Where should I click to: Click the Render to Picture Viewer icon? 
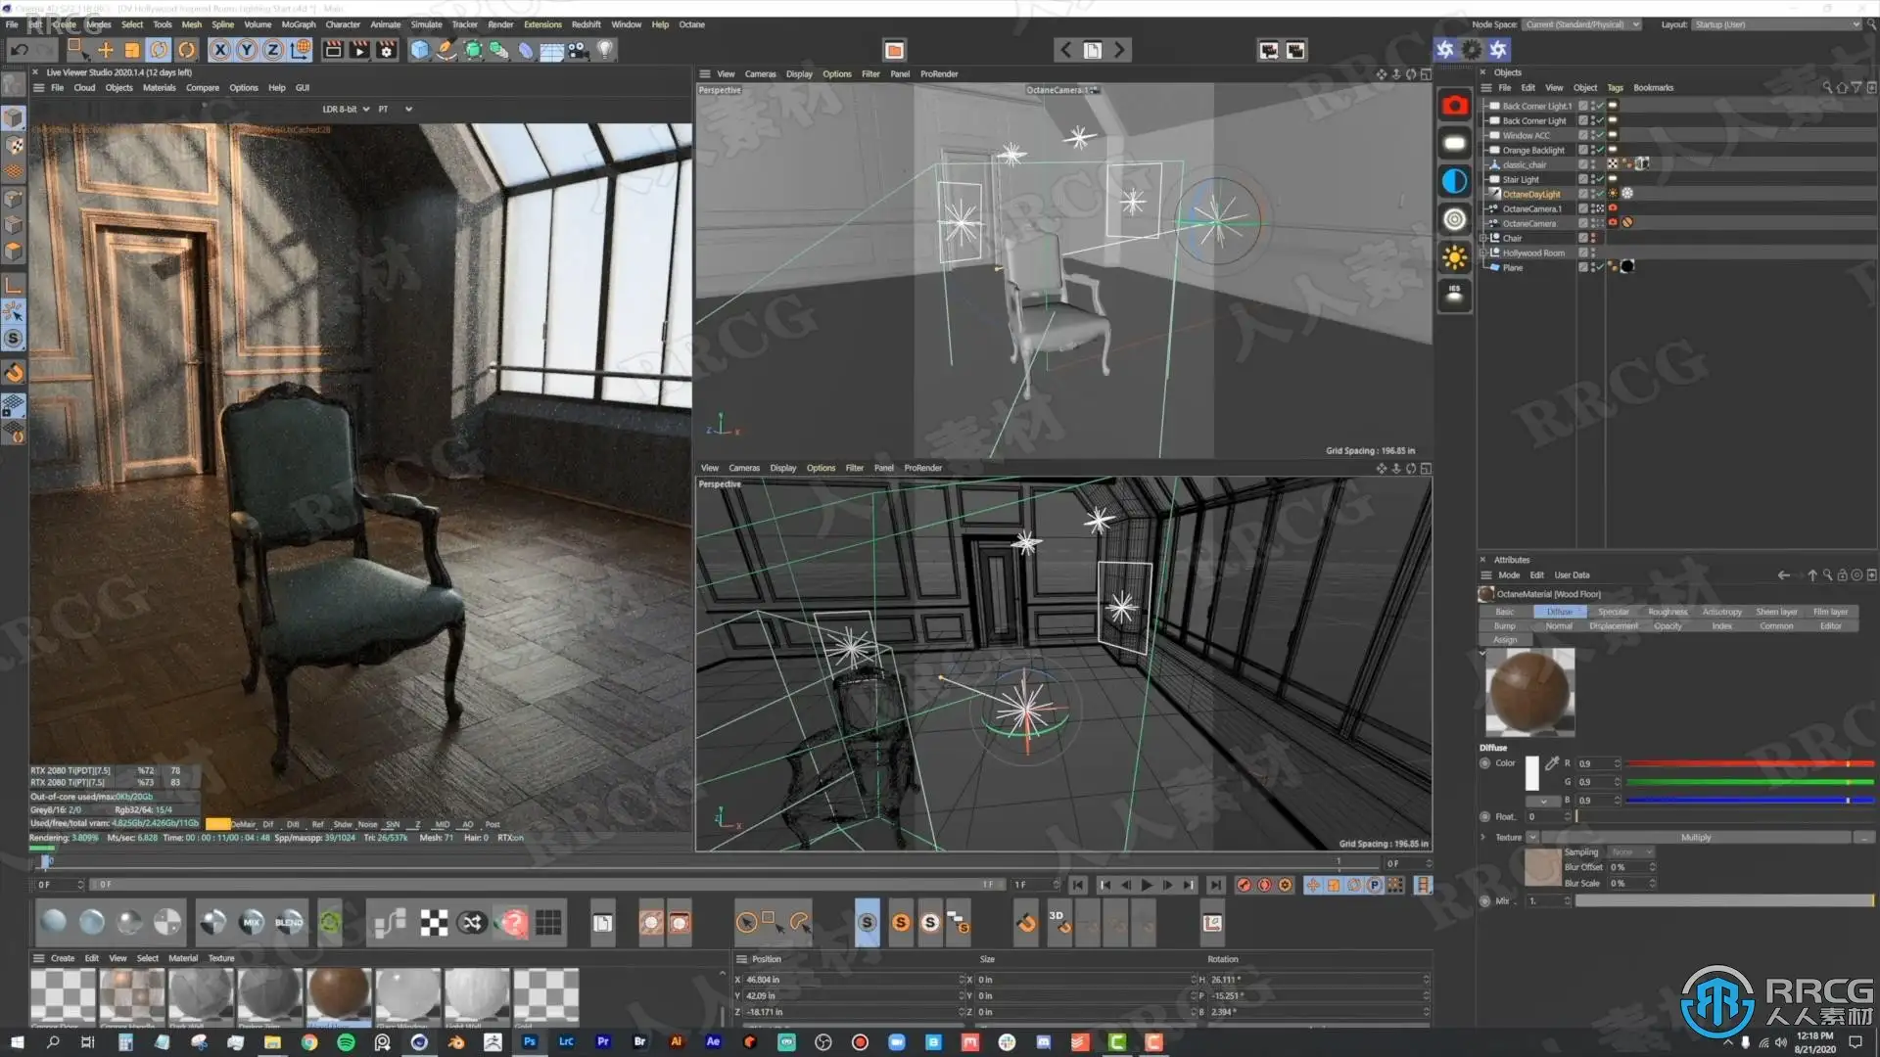[359, 50]
